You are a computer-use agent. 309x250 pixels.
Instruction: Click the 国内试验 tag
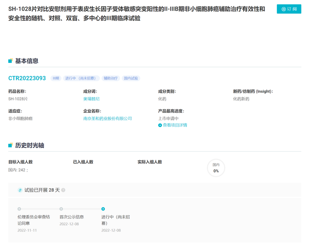[x=131, y=78]
